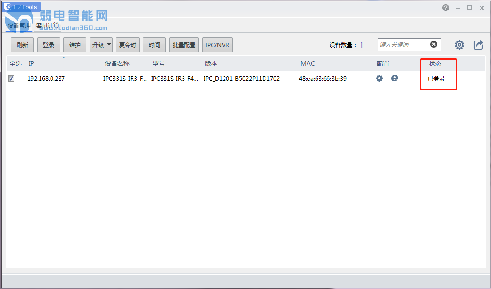Switch to the 容量计算 tab
The width and height of the screenshot is (491, 289).
tap(48, 25)
